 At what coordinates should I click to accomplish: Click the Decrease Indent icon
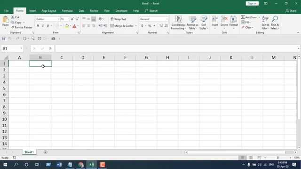[100, 26]
